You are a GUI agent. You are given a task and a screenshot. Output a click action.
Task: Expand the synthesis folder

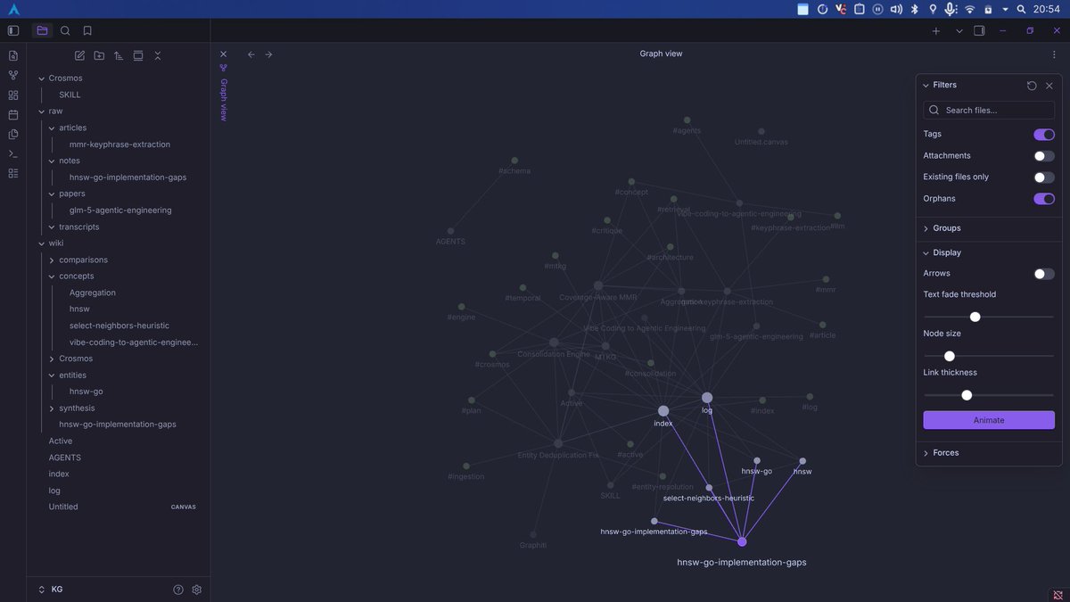click(x=52, y=408)
